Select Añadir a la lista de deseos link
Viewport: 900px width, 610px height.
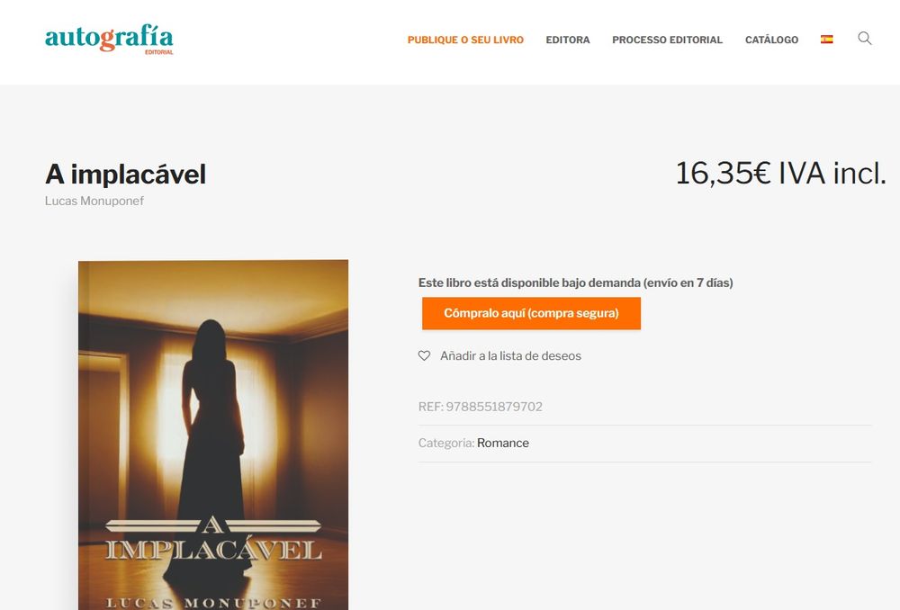click(510, 355)
